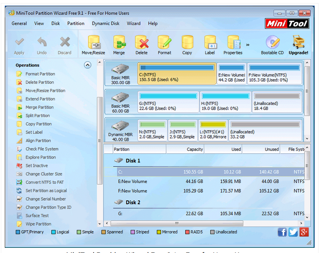Image resolution: width=332 pixels, height=253 pixels.
Task: Click the Change Serial Number icon
Action: 19,199
